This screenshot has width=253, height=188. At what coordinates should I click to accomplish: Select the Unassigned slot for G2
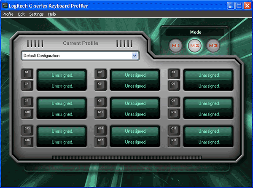click(135, 75)
